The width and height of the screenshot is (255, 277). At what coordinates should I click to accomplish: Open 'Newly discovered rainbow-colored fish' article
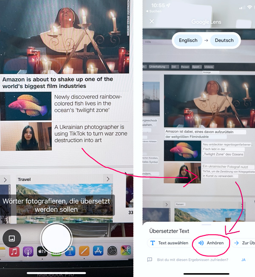(88, 104)
